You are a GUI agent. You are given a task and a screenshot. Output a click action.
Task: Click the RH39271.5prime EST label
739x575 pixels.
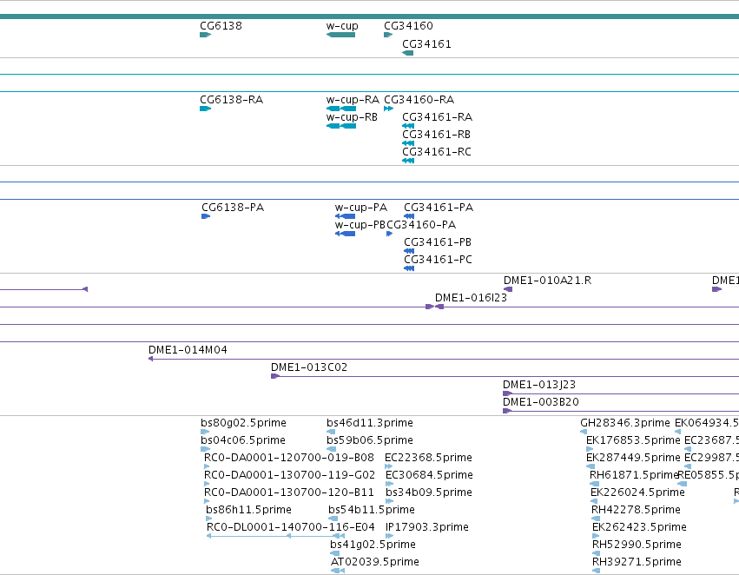pyautogui.click(x=637, y=563)
